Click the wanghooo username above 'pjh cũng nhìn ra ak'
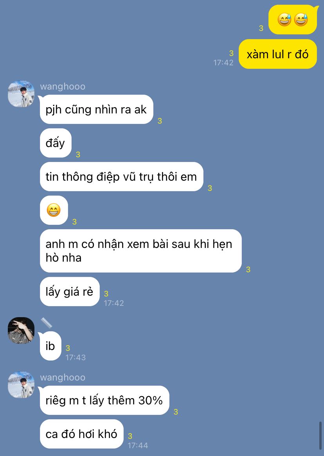Image resolution: width=324 pixels, height=456 pixels. click(63, 86)
